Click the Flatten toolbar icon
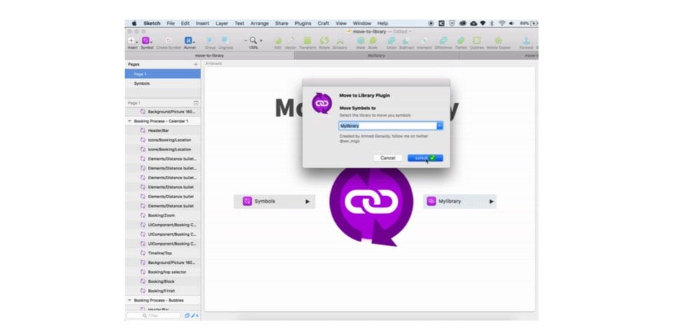Viewport: 673px width, 336px height. coord(461,41)
